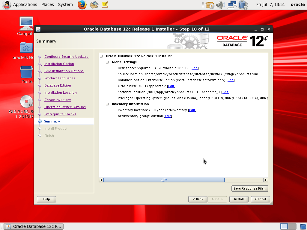The height and width of the screenshot is (230, 307).
Task: Go to Product Languages step
Action: (60, 78)
